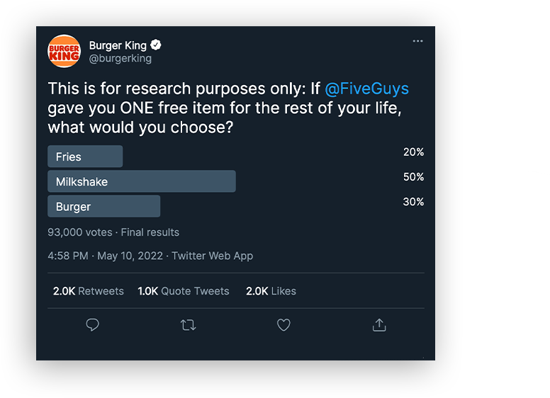The width and height of the screenshot is (550, 398).
Task: Click the @burgerking handle
Action: (x=120, y=59)
